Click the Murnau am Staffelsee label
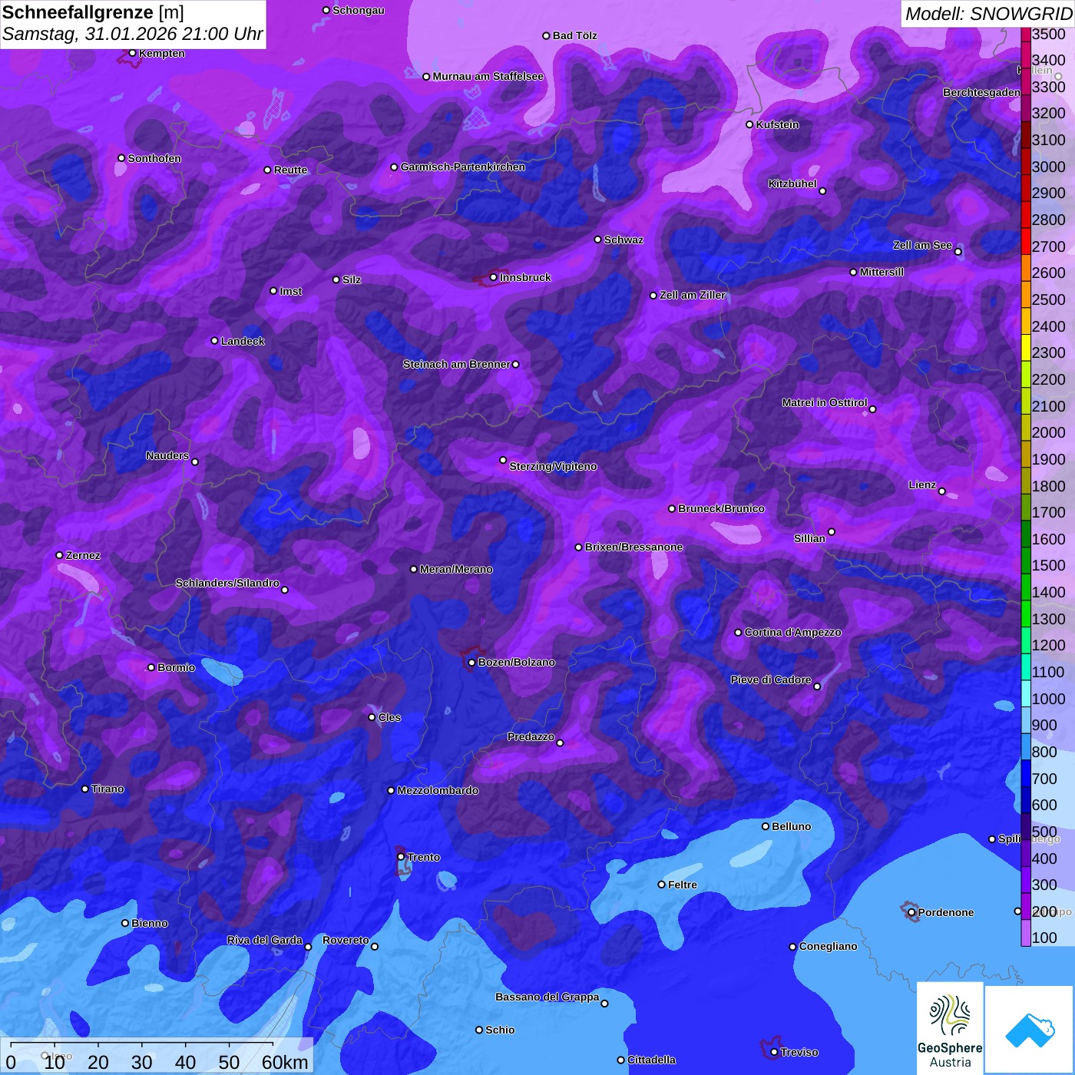 pyautogui.click(x=488, y=76)
